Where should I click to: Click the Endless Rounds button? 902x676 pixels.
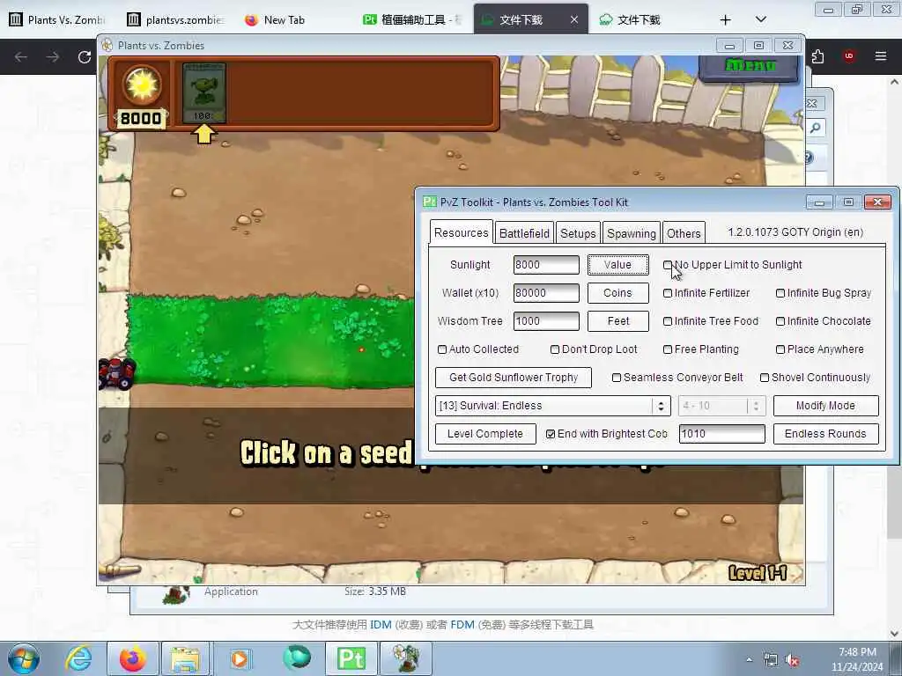click(825, 433)
